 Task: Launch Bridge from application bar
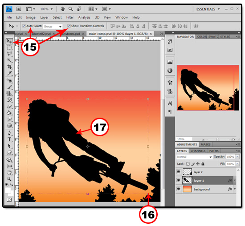[19, 9]
